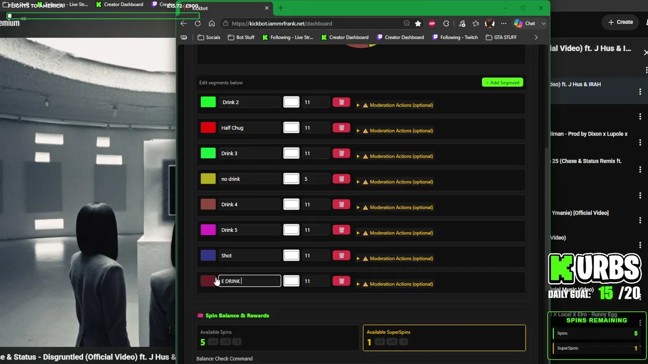Toggle the favorite star for this page

(418, 23)
